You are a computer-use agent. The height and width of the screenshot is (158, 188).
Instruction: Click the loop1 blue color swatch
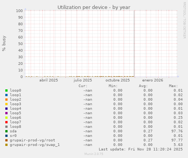(x=6, y=95)
